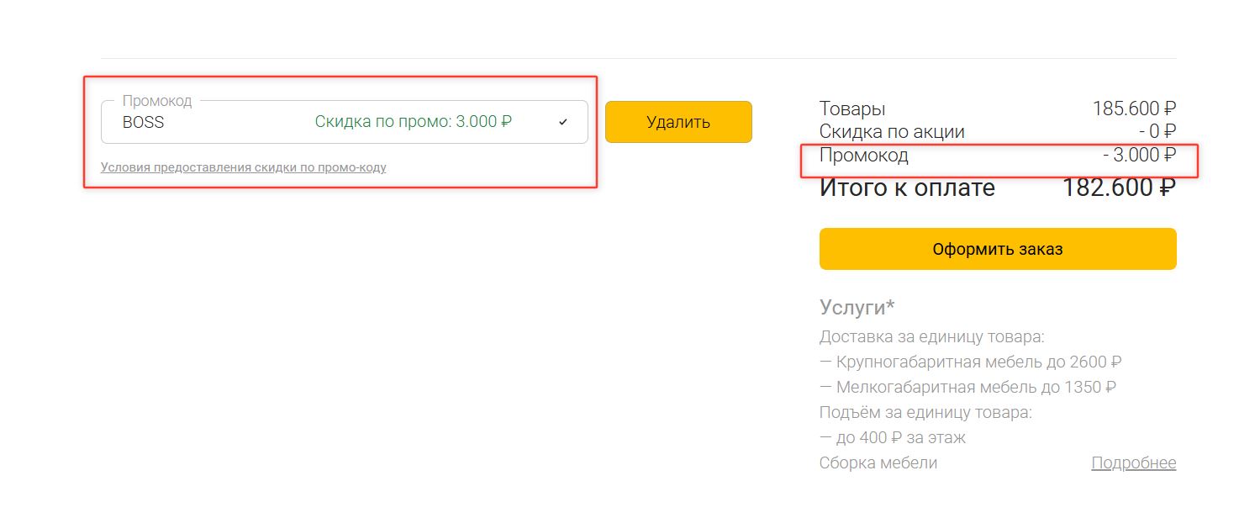1239x518 pixels.
Task: Click the green Скидка по промо text
Action: (x=413, y=122)
